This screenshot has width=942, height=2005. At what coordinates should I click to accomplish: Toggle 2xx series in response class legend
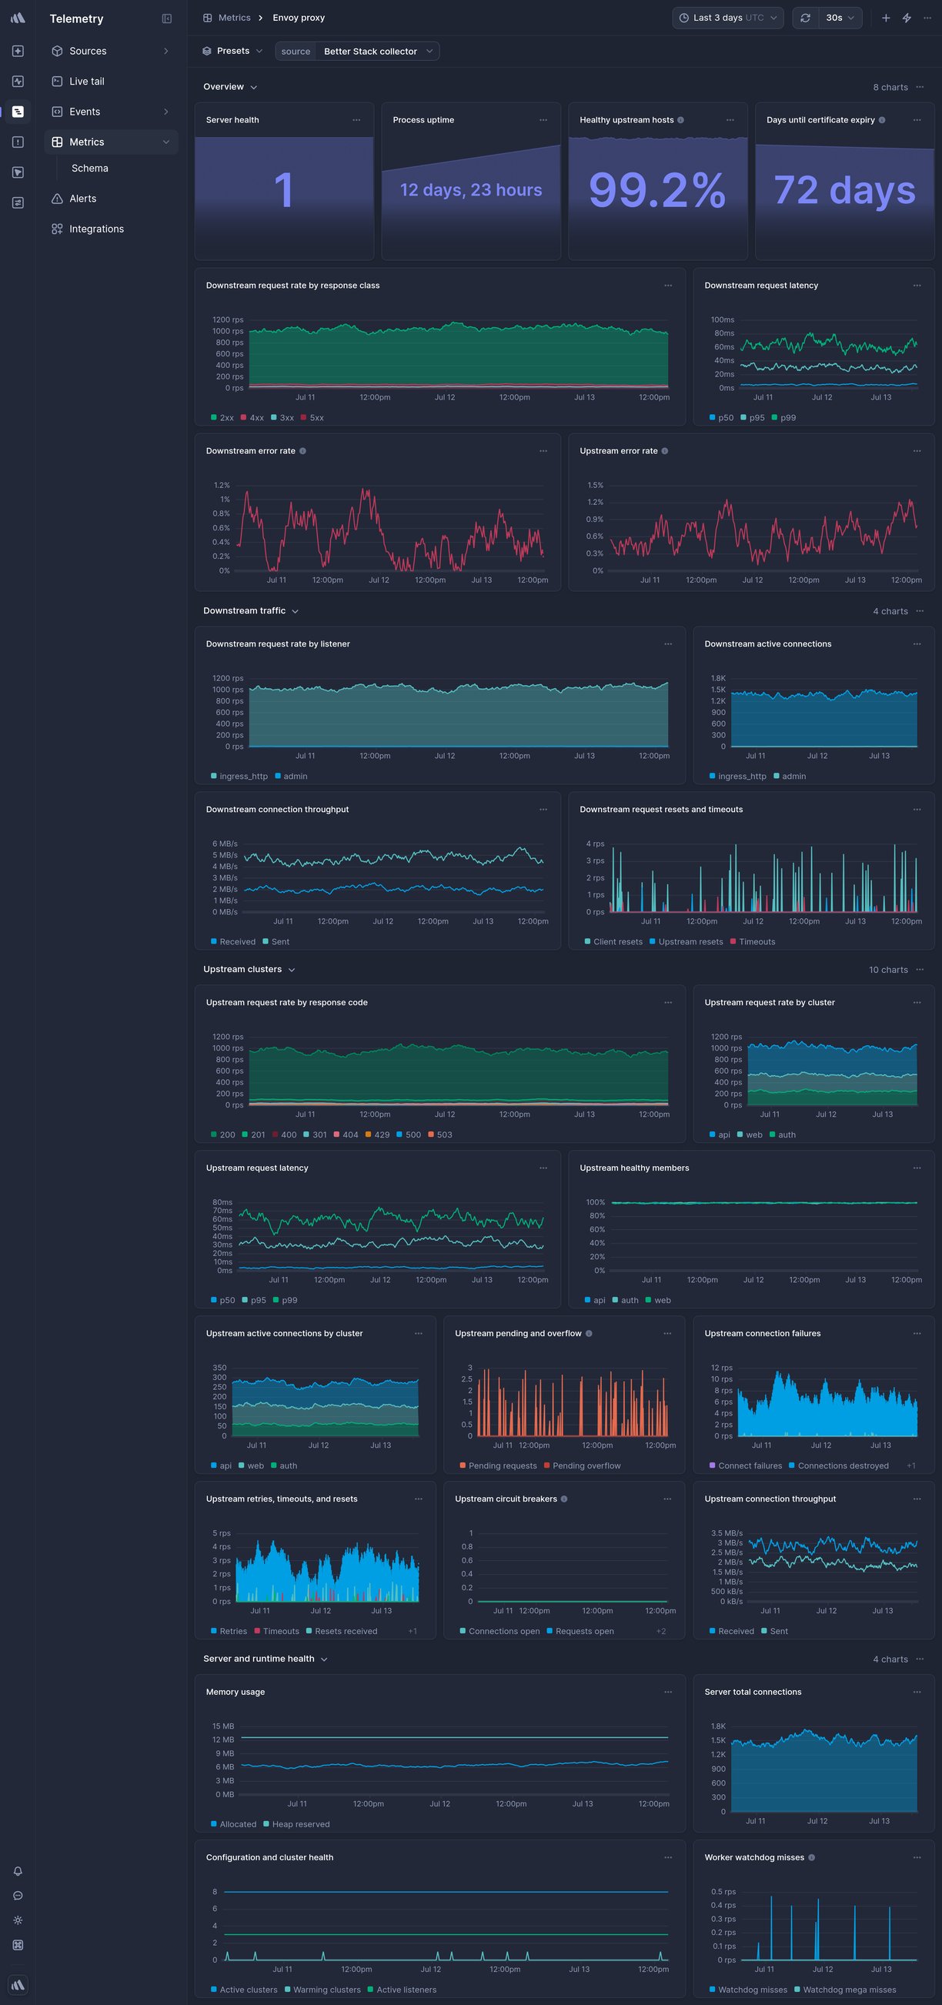click(x=222, y=418)
